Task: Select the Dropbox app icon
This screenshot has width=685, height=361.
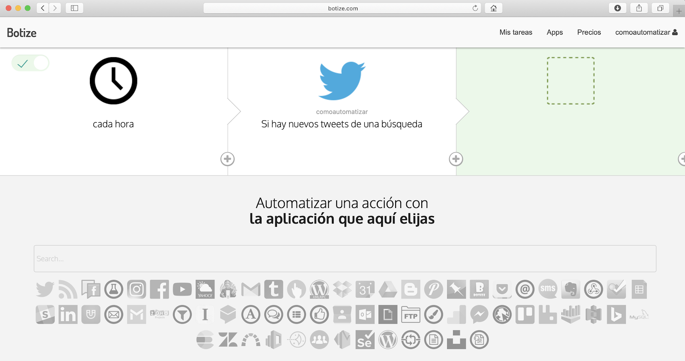Action: 342,289
